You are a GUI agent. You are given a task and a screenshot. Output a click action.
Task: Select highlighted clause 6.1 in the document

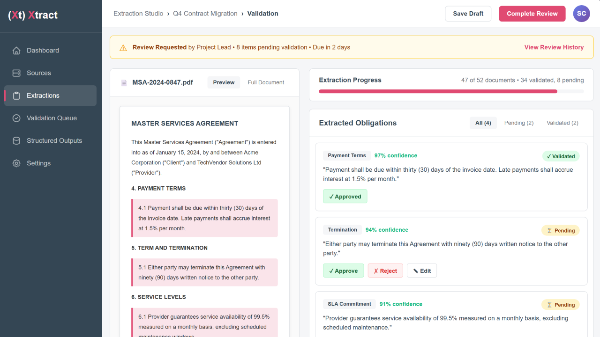coord(204,322)
